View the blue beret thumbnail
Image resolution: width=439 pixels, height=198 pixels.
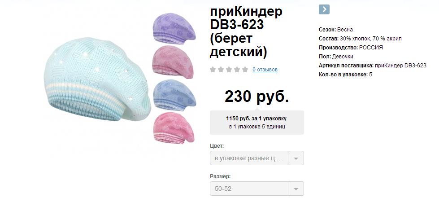tap(175, 95)
